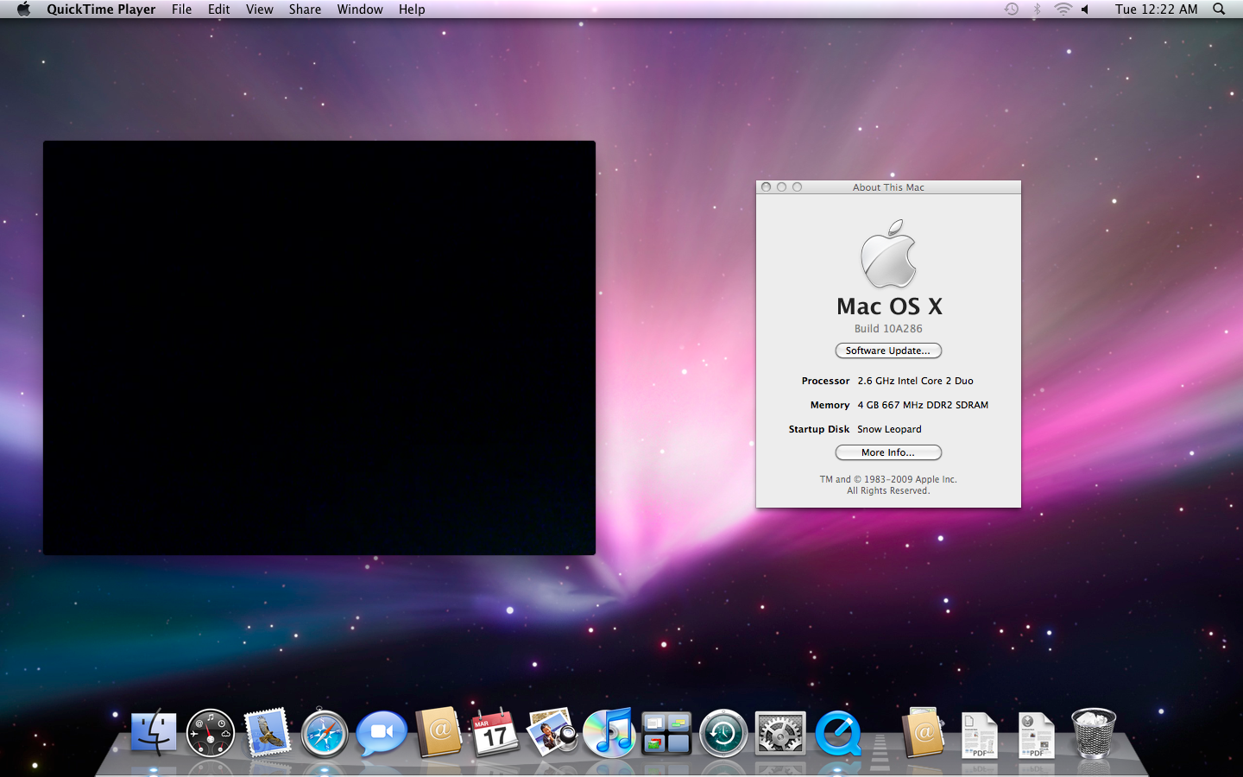1243x777 pixels.
Task: Open Finder from the dock
Action: (x=154, y=733)
